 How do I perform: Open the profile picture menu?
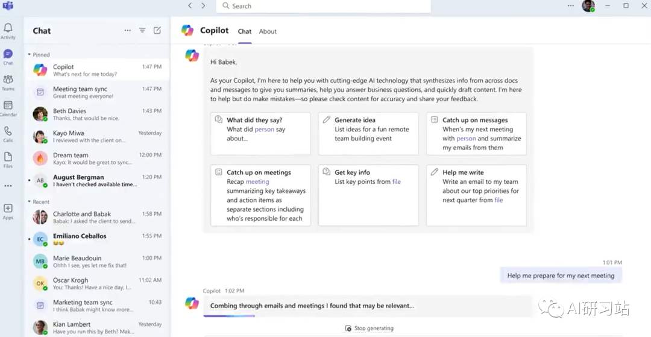588,6
